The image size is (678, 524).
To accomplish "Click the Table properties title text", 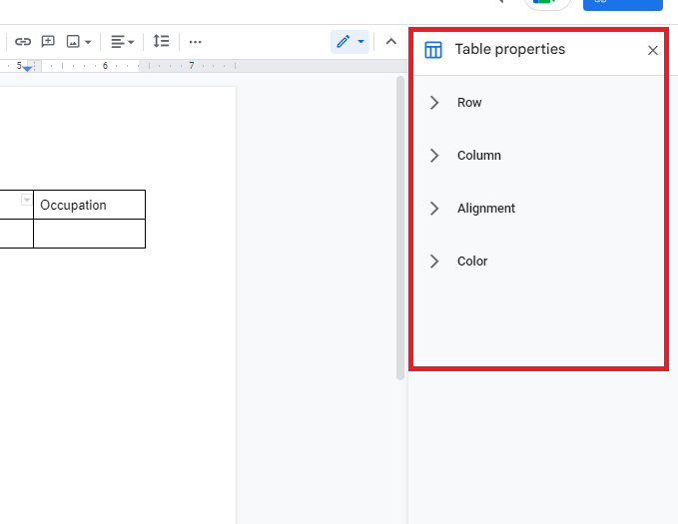I will pos(510,49).
